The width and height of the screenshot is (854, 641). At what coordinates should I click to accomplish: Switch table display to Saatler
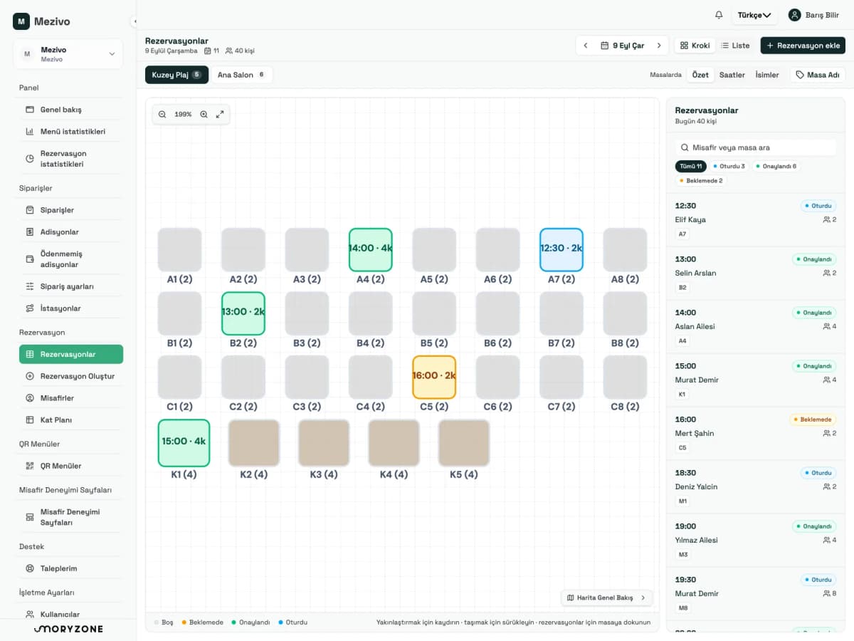tap(732, 75)
